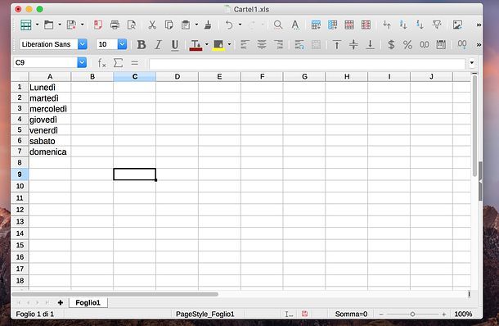
Task: Open Find & Replace magnifier icon
Action: [x=278, y=25]
